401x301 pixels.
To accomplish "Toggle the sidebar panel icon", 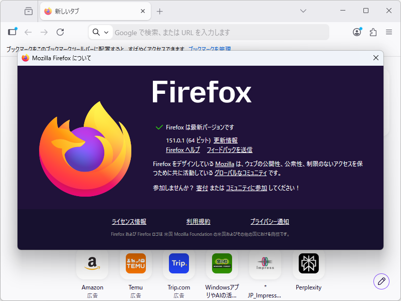I will click(12, 32).
